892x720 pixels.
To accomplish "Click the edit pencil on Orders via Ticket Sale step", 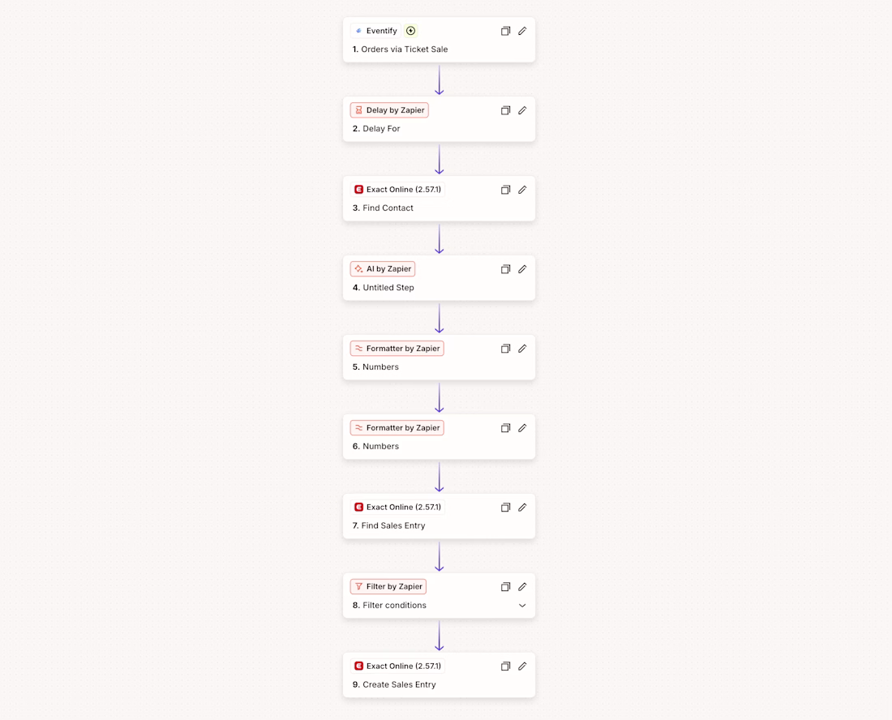I will (x=522, y=31).
